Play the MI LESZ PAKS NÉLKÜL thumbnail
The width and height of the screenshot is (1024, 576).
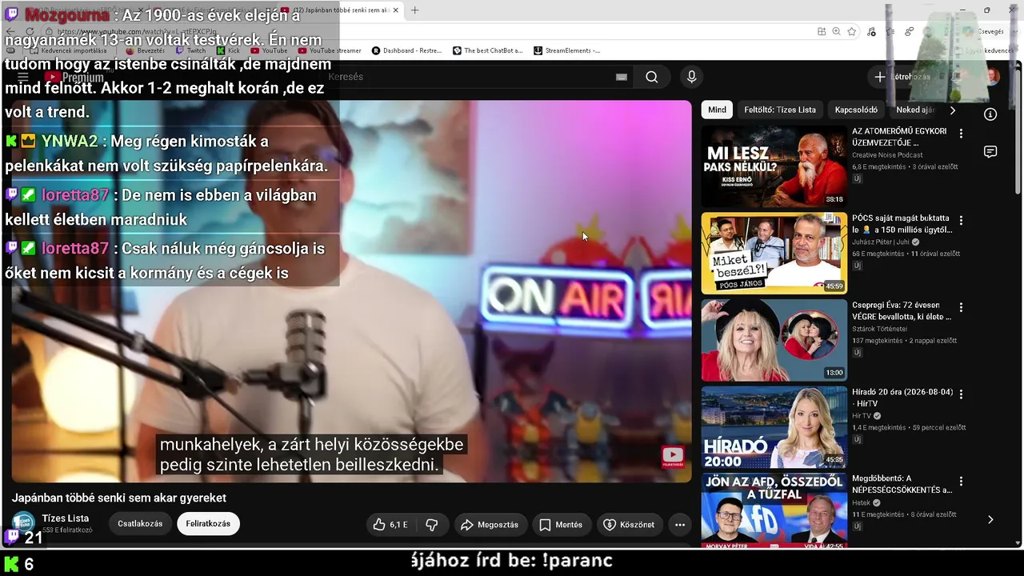click(774, 166)
